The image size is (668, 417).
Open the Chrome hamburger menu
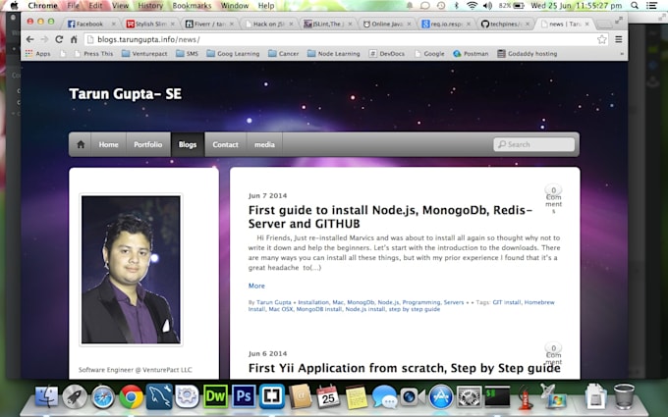619,39
